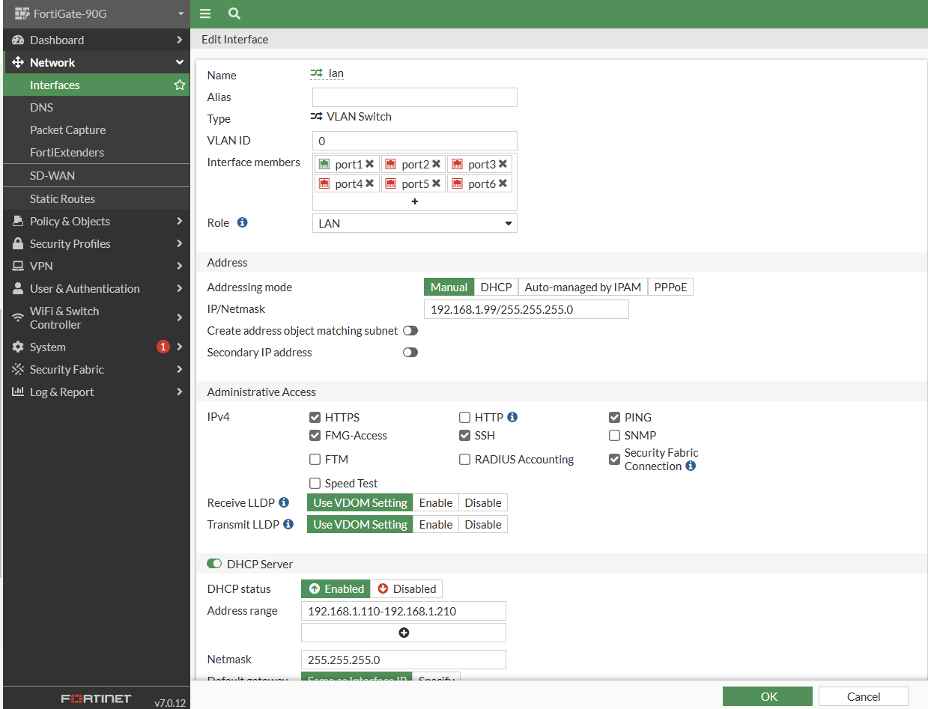Click the System notification badge
928x709 pixels.
click(163, 347)
